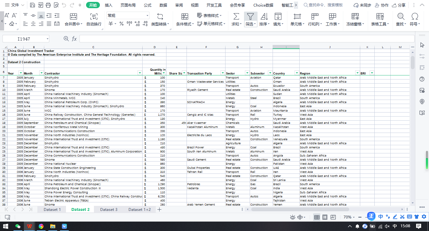Open the Insert ribbon tab
This screenshot has height=231, width=429.
[x=108, y=5]
